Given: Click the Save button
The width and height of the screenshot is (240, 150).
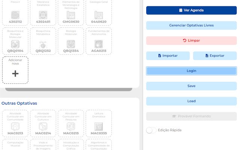Looking at the screenshot, I should [x=191, y=86].
